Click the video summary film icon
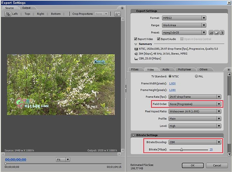232x172 pixels. click(x=136, y=49)
